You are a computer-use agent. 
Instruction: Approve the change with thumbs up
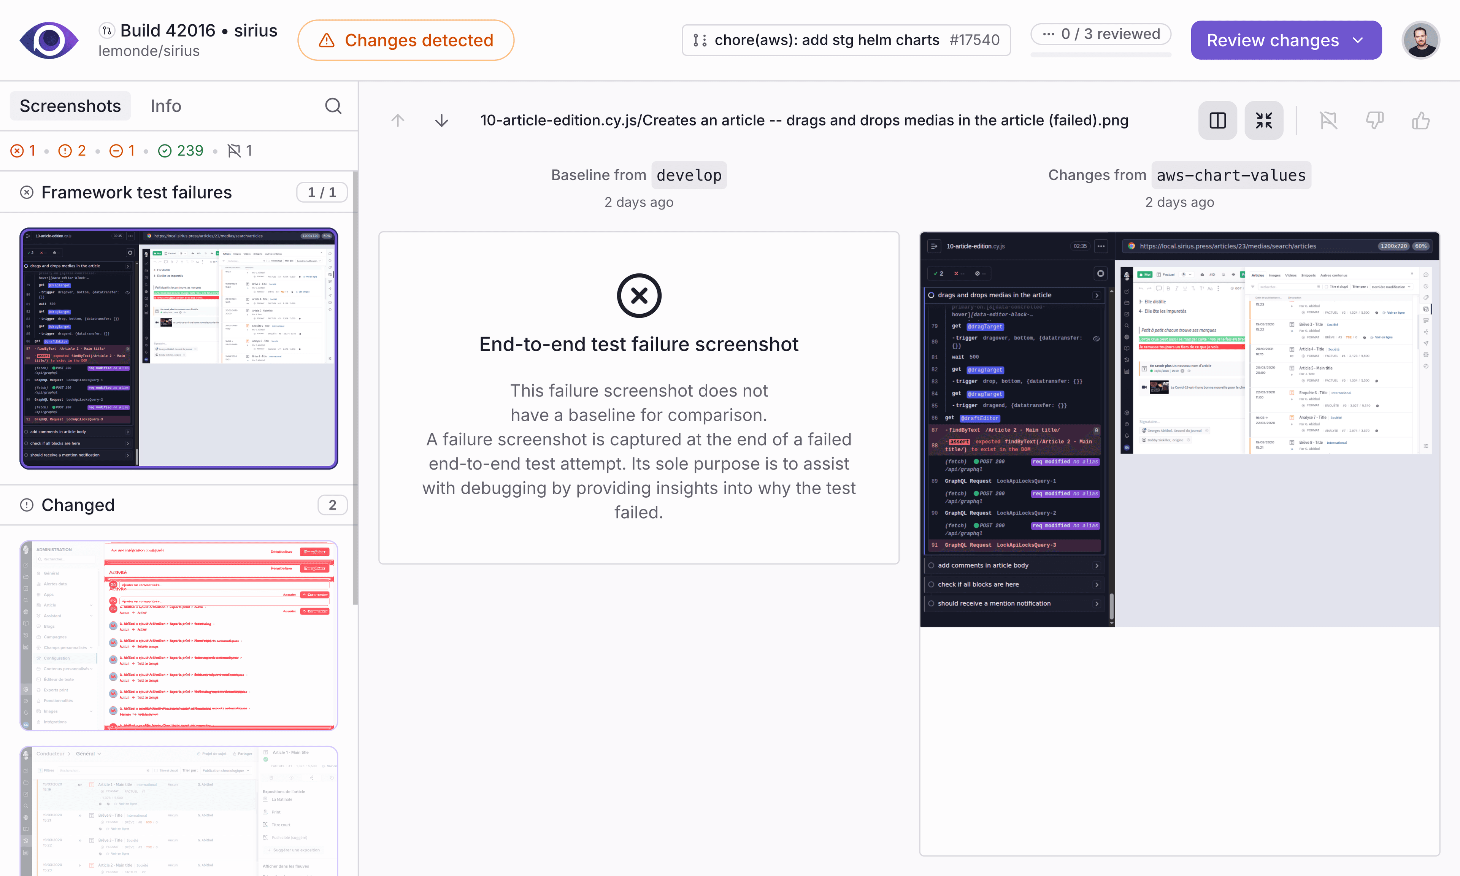click(1421, 120)
